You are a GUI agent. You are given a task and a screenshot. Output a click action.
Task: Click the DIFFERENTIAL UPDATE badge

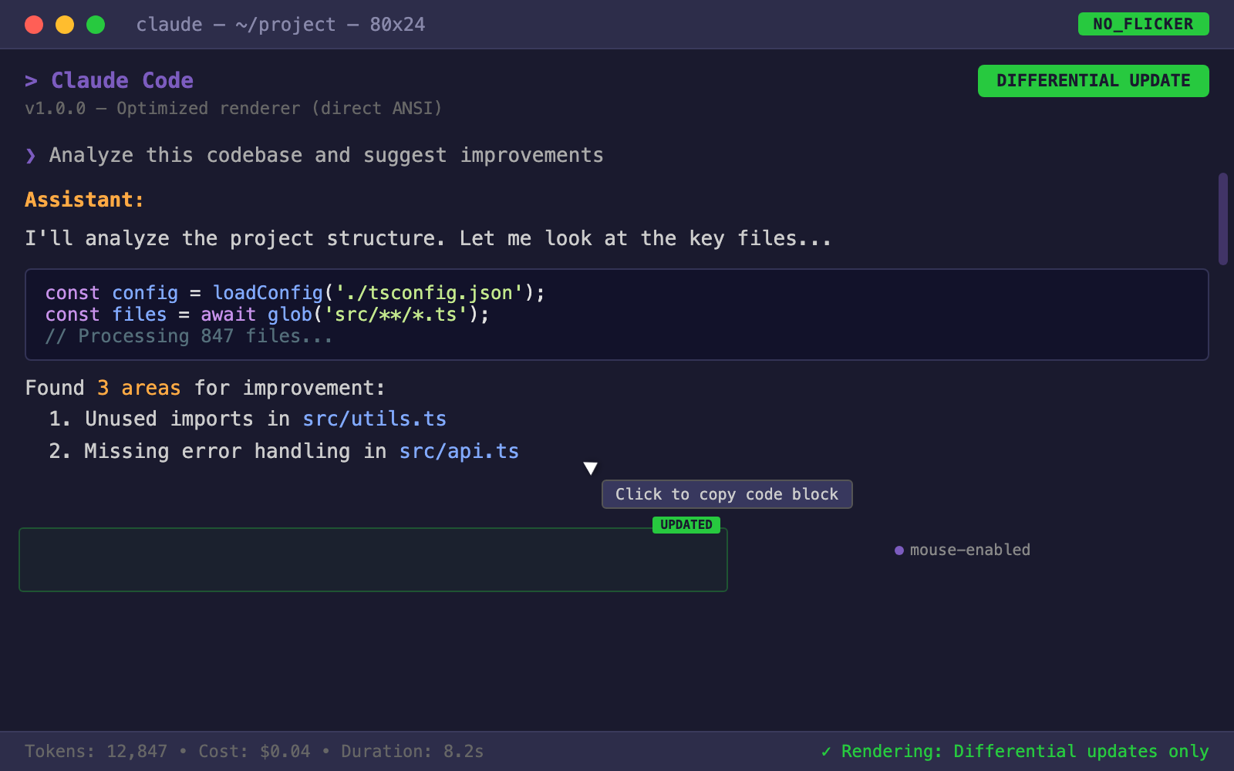click(1093, 81)
